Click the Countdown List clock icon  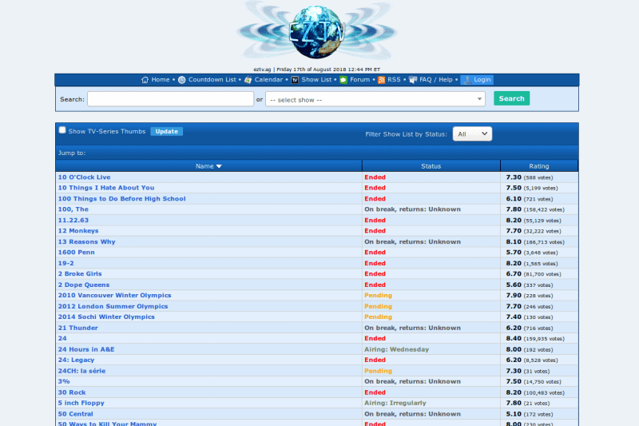click(x=182, y=80)
